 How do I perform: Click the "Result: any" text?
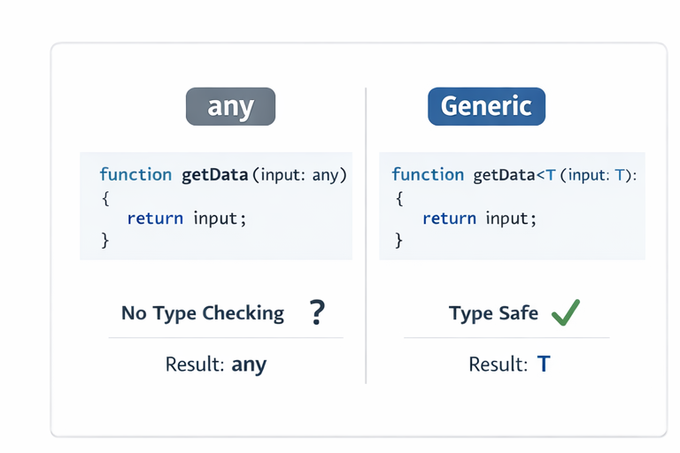(216, 364)
